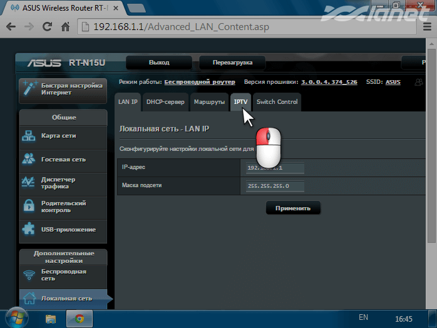
Task: Click the Quick Internet Setup wand icon
Action: 29,89
